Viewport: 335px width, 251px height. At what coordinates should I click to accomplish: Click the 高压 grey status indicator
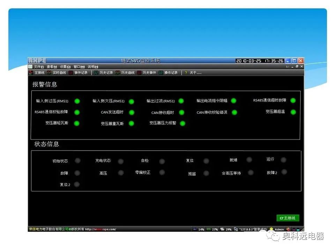click(121, 173)
